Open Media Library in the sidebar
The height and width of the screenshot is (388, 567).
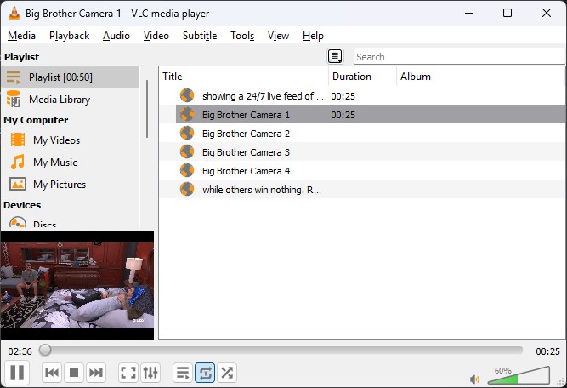71,100
